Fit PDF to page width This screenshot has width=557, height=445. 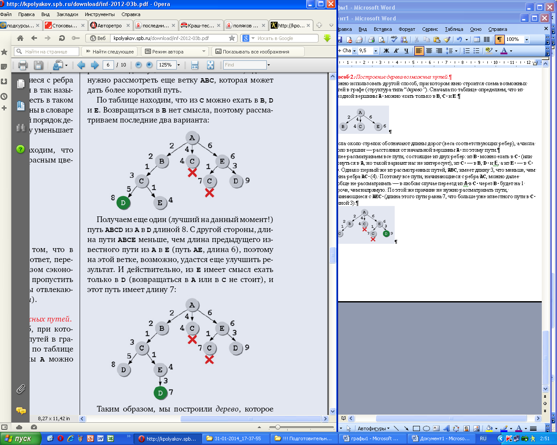tap(195, 65)
